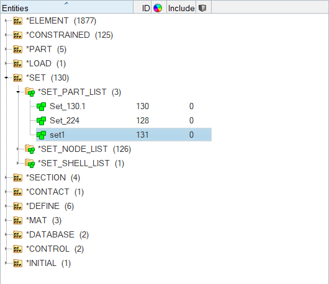The width and height of the screenshot is (329, 284).
Task: Click the *CONTACT folder icon
Action: coord(17,192)
